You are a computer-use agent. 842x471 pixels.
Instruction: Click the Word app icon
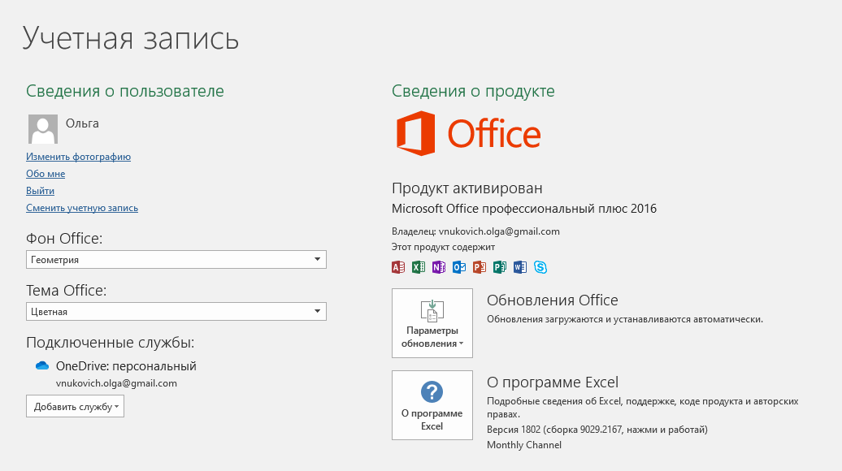(520, 267)
